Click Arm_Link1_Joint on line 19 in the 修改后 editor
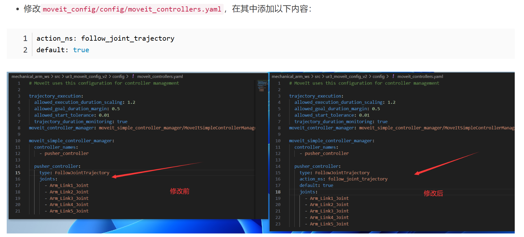Image resolution: width=524 pixels, height=237 pixels. [x=329, y=199]
